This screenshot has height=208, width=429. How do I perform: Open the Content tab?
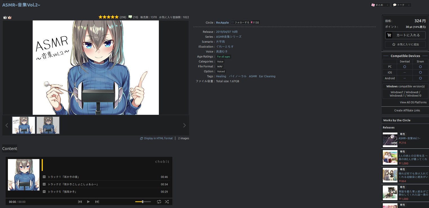(10, 148)
